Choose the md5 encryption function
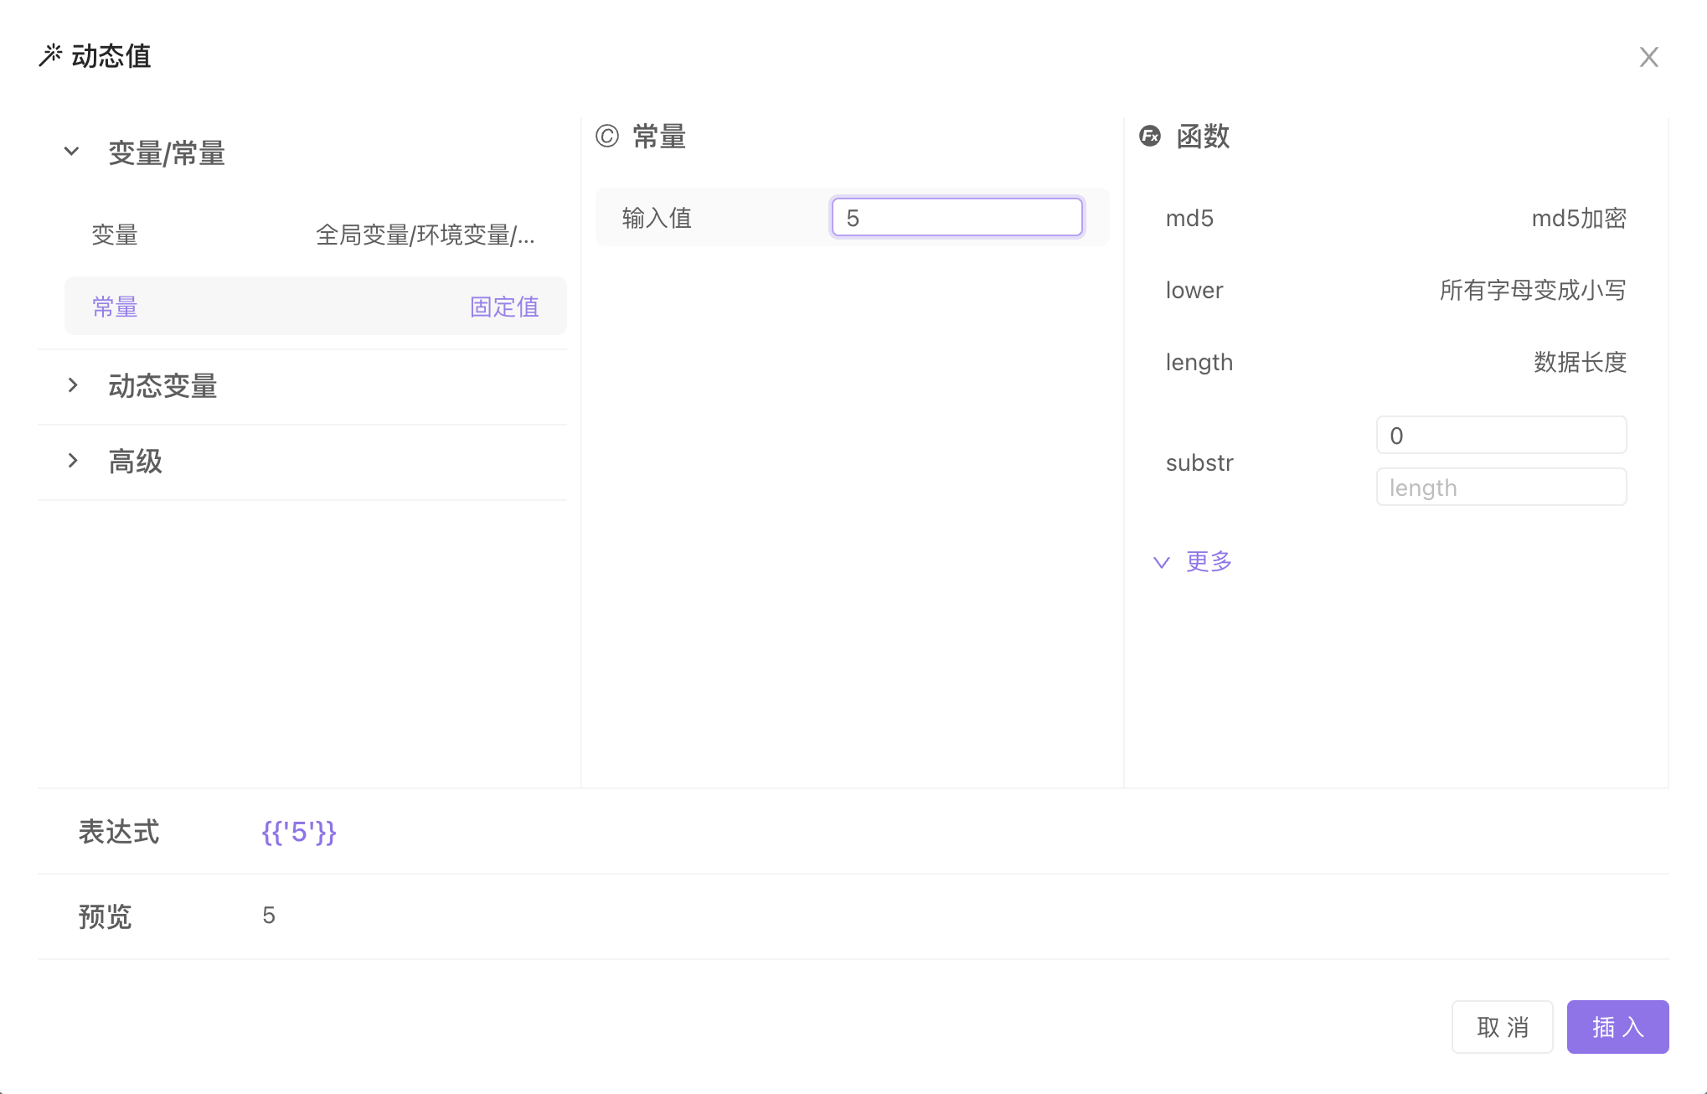 (x=1395, y=218)
